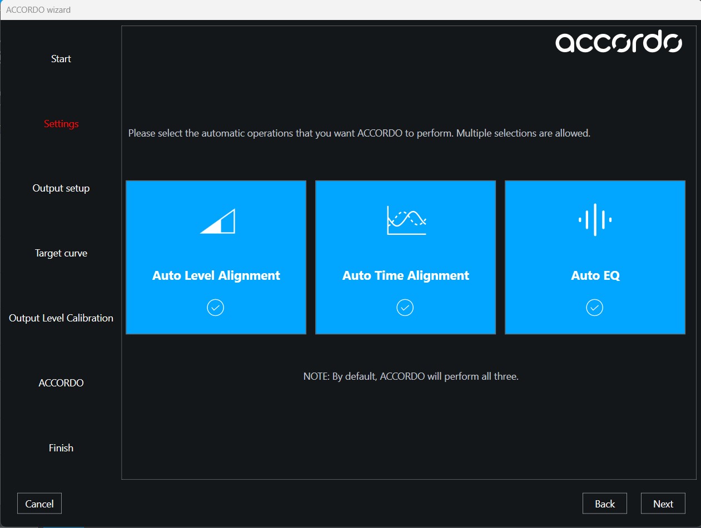Click the ACCORDO wizard window title
701x528 pixels.
click(38, 10)
